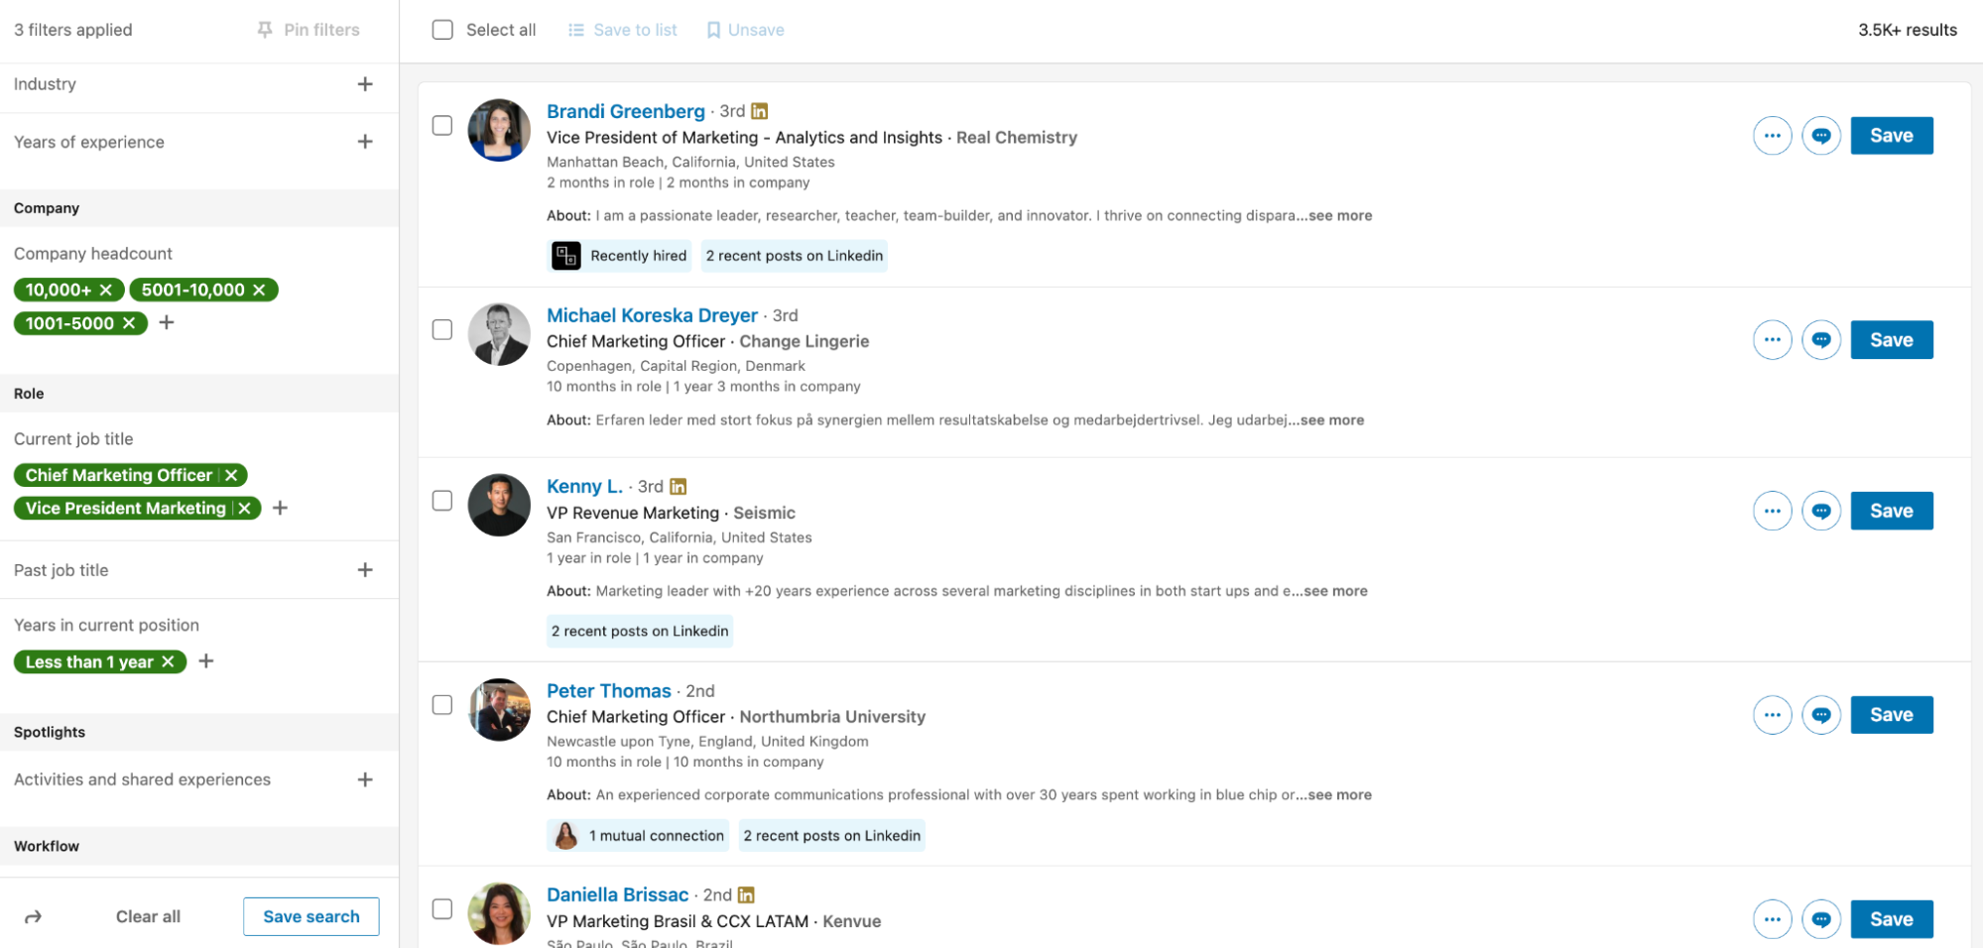Message Peter Thomas via chat icon
1983x948 pixels.
click(x=1821, y=715)
